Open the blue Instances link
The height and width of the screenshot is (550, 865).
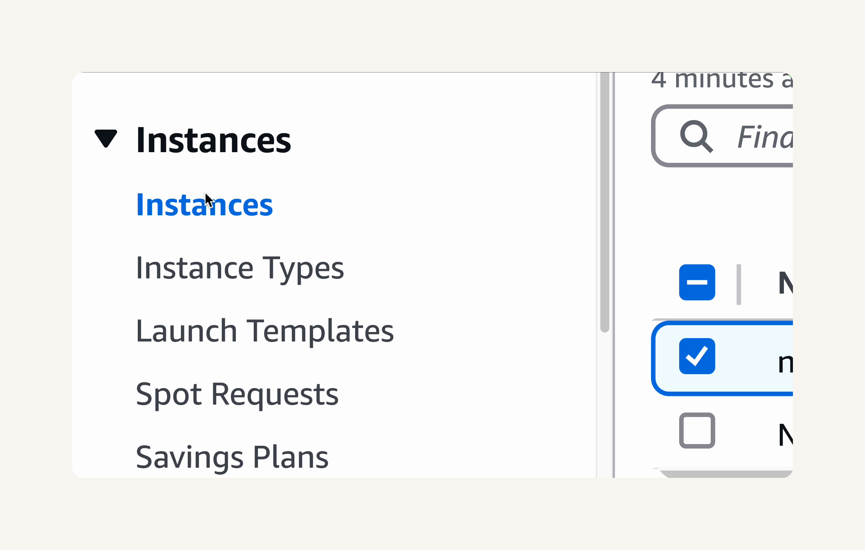click(x=205, y=205)
